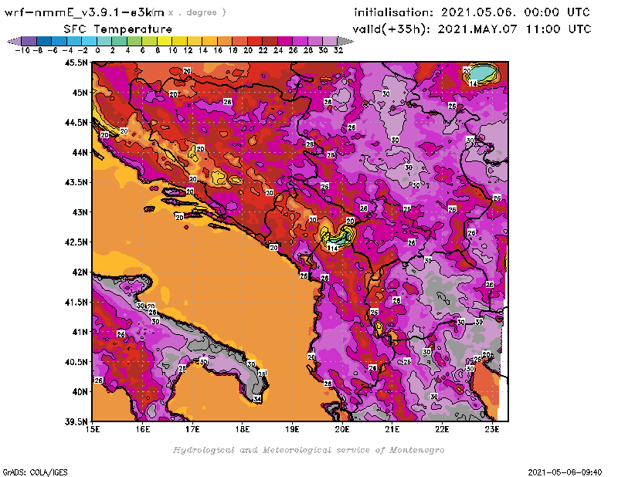Click the red swatch between 20 and 22
Image resolution: width=618 pixels, height=477 pixels.
click(255, 41)
